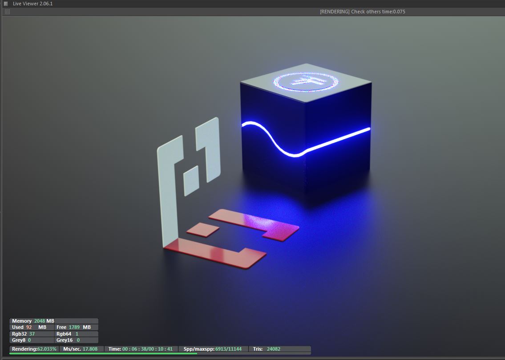Image resolution: width=505 pixels, height=360 pixels.
Task: Click the 'Tris: 24082' status field
Action: point(279,349)
